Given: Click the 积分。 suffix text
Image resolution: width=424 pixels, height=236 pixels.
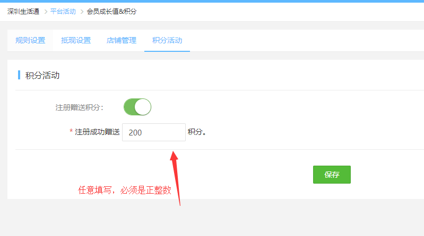Looking at the screenshot, I should [x=197, y=132].
